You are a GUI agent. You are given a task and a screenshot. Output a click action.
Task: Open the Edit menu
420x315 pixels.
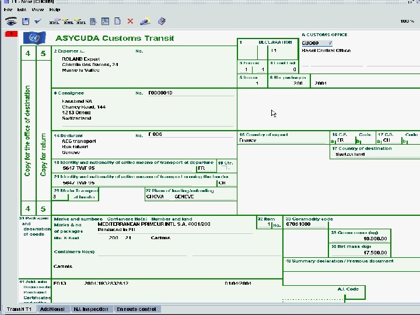tap(22, 9)
